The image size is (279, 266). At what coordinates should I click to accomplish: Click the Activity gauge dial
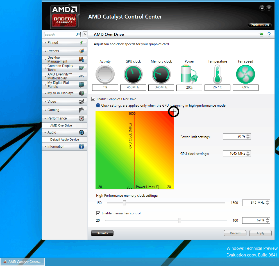click(105, 74)
